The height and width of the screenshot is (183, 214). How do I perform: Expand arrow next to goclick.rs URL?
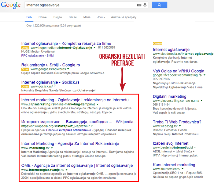55,86
